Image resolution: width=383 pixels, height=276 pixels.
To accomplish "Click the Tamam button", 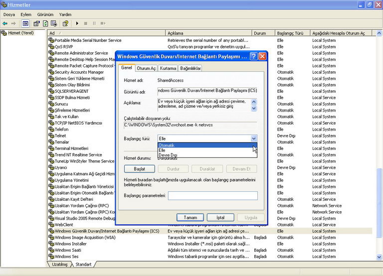I will pos(191,217).
